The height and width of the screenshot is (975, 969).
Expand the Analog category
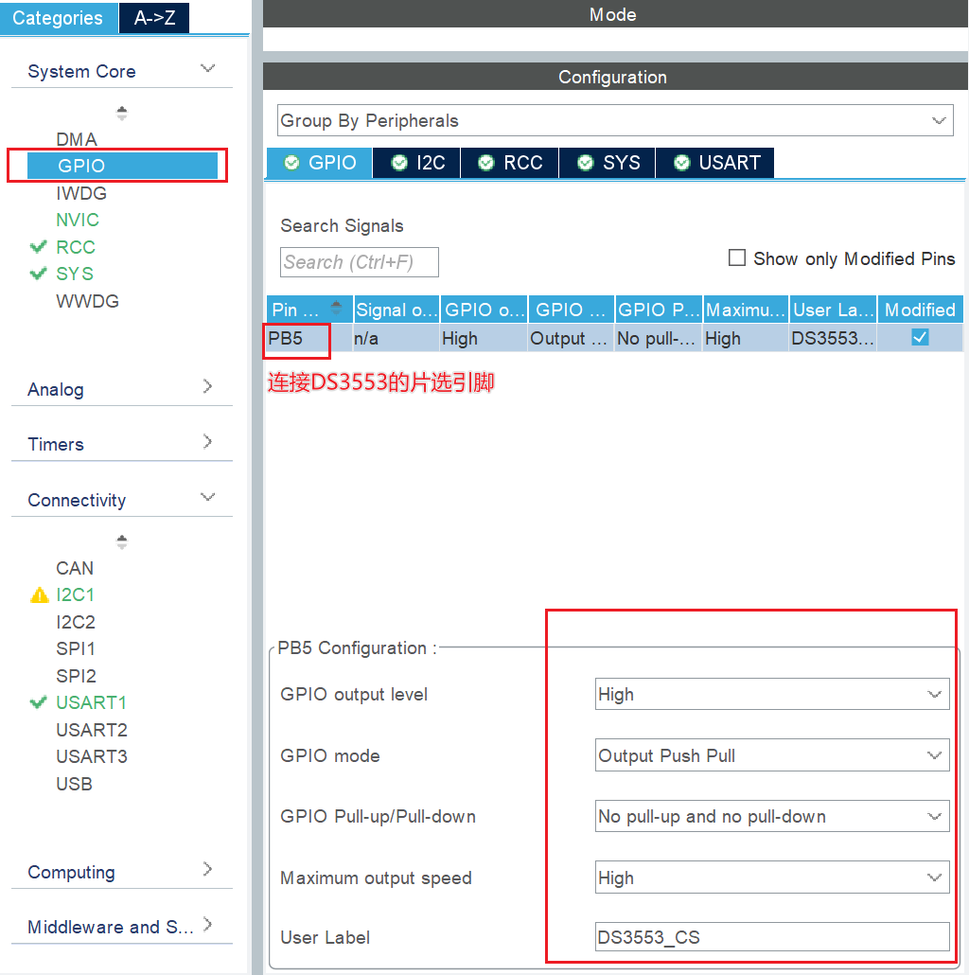click(x=121, y=389)
